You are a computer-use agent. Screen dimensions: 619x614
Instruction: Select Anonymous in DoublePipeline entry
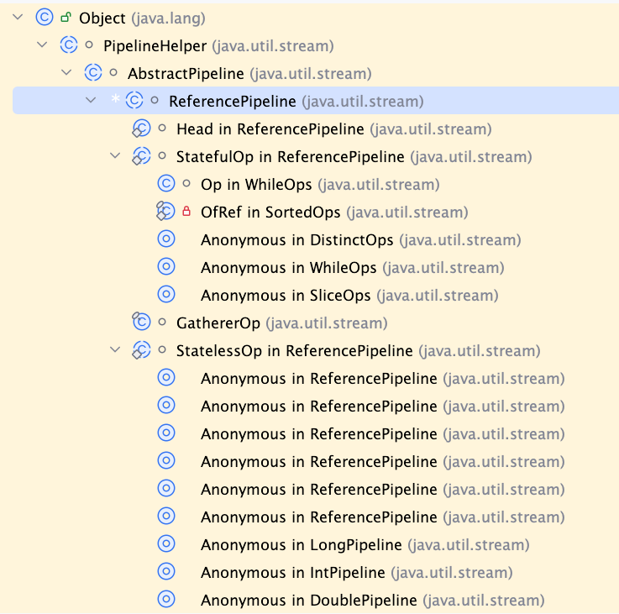tap(373, 601)
